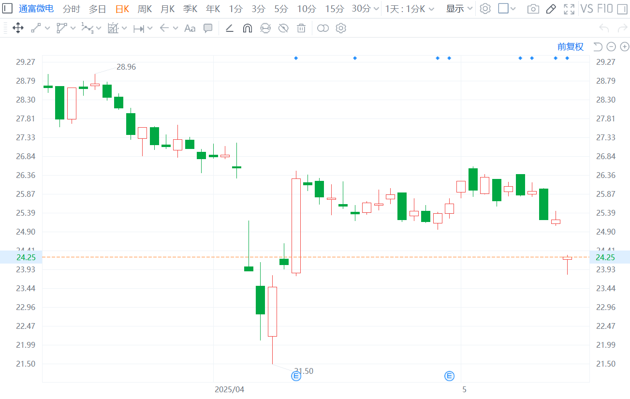The image size is (630, 399).
Task: Switch to 周K weekly chart tab
Action: [145, 9]
